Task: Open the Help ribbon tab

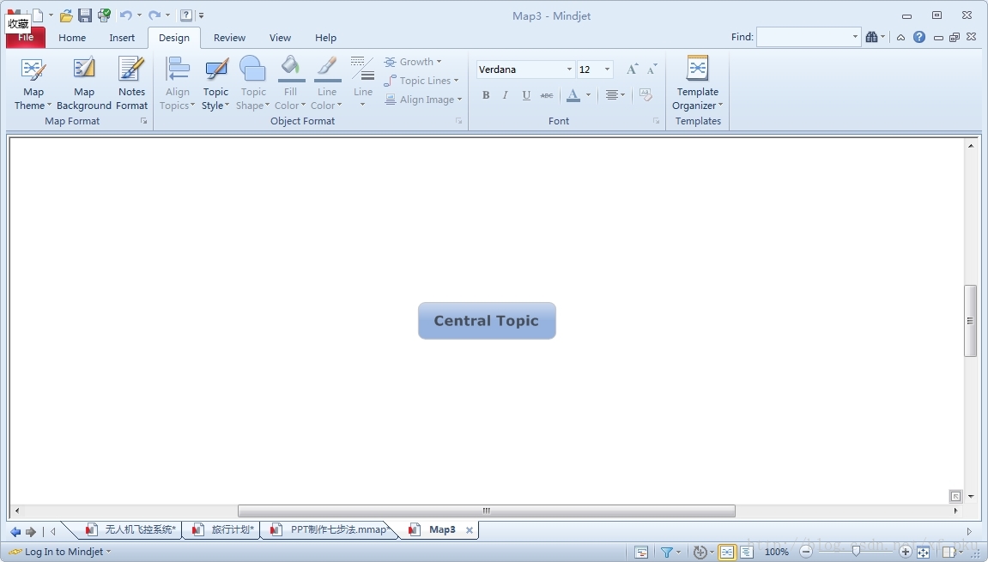Action: (x=325, y=38)
